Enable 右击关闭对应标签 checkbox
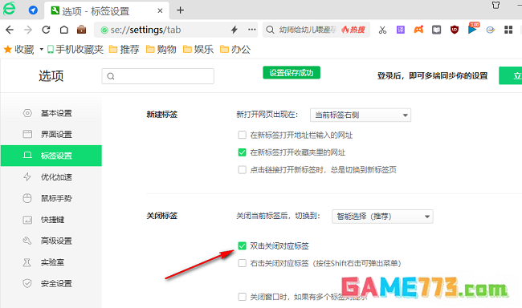Viewport: 522px width, 308px height. pos(242,263)
